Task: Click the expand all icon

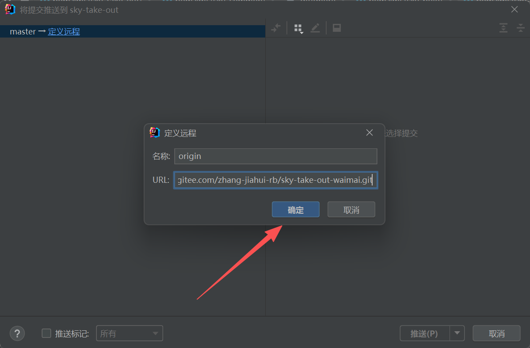Action: point(503,28)
